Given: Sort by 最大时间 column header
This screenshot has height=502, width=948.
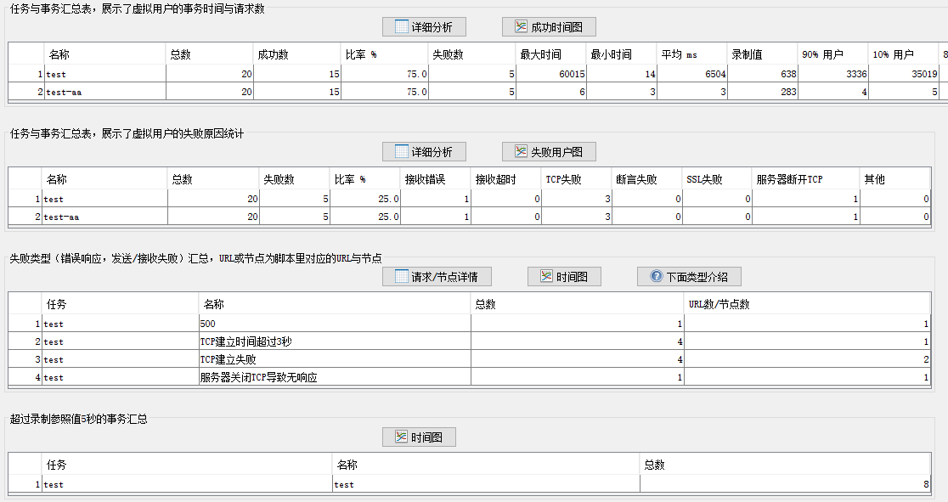Looking at the screenshot, I should click(x=540, y=54).
